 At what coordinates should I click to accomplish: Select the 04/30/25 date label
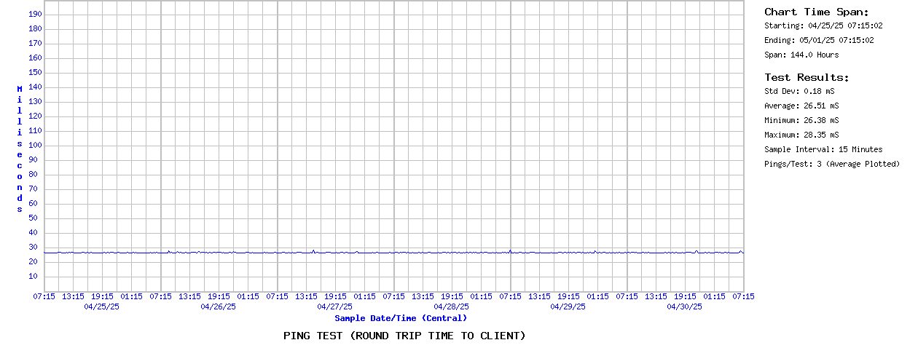[685, 306]
